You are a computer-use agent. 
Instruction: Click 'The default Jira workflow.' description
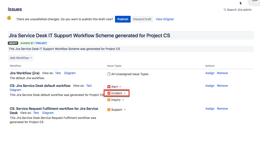[27, 78]
